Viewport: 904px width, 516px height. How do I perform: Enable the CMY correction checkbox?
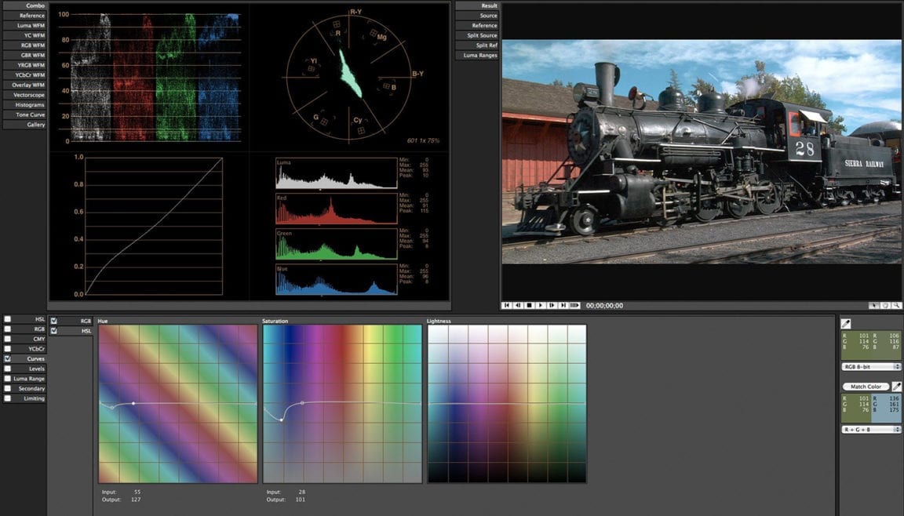pos(8,339)
